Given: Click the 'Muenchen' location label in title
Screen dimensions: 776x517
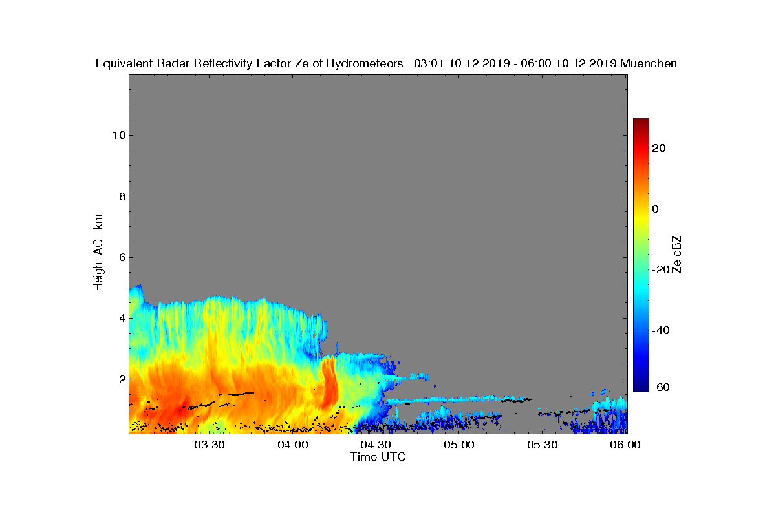Looking at the screenshot, I should click(649, 63).
